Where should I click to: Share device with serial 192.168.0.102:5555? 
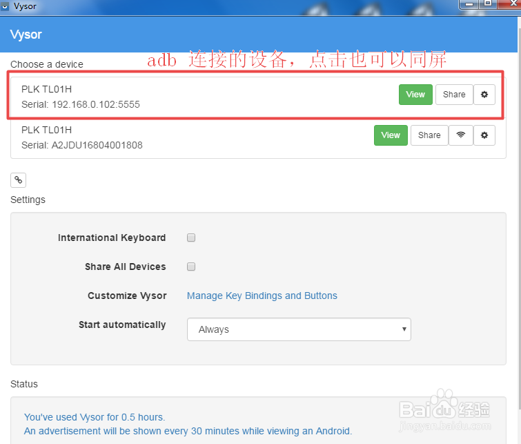point(454,95)
